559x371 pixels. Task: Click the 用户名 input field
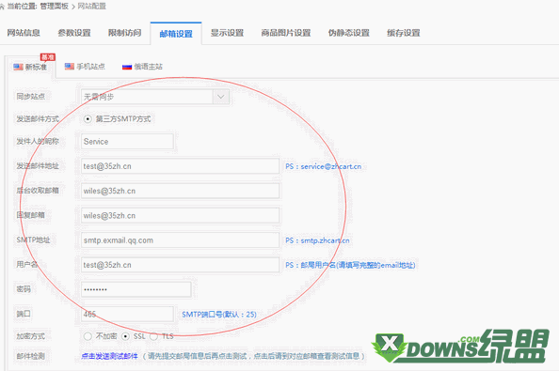coord(181,265)
